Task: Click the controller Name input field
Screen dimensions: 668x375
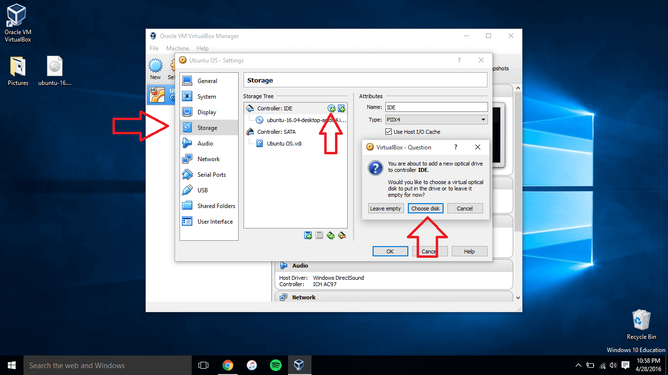Action: 436,107
